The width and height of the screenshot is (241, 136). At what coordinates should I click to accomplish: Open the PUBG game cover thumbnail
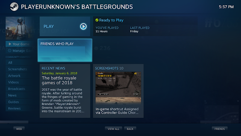pos(20,28)
